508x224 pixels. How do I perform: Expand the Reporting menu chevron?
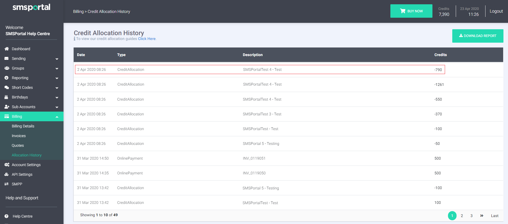coord(57,78)
